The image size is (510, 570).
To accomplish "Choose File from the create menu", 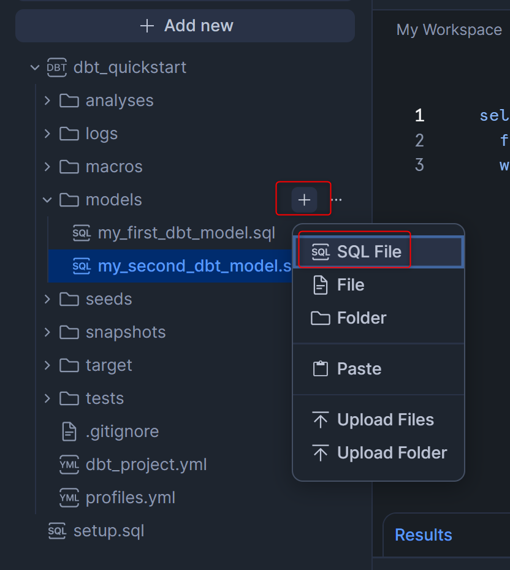I will (378, 284).
